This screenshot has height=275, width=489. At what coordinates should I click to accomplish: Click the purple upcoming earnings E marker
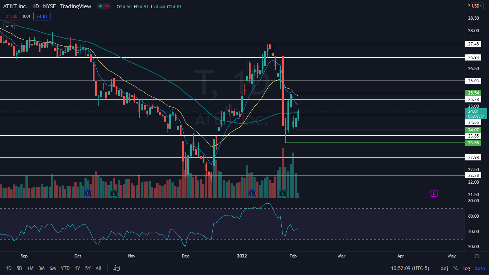pos(434,193)
